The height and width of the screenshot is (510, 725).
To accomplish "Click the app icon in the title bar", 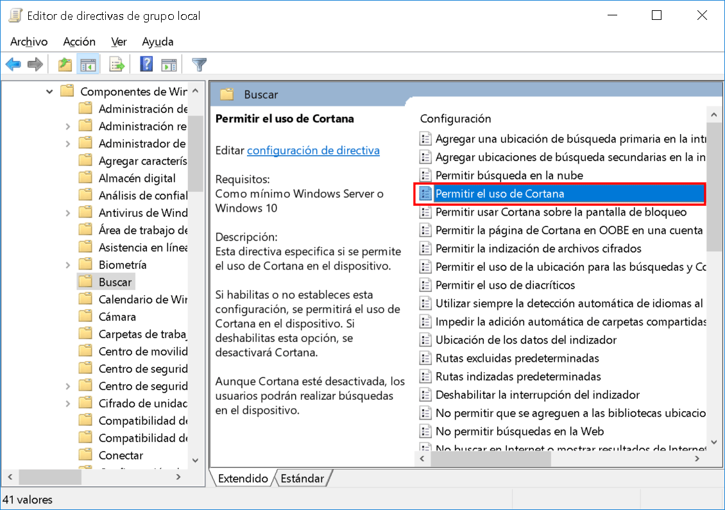I will coord(15,15).
